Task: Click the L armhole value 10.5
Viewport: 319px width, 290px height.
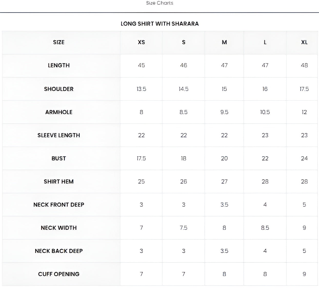Action: 265,112
